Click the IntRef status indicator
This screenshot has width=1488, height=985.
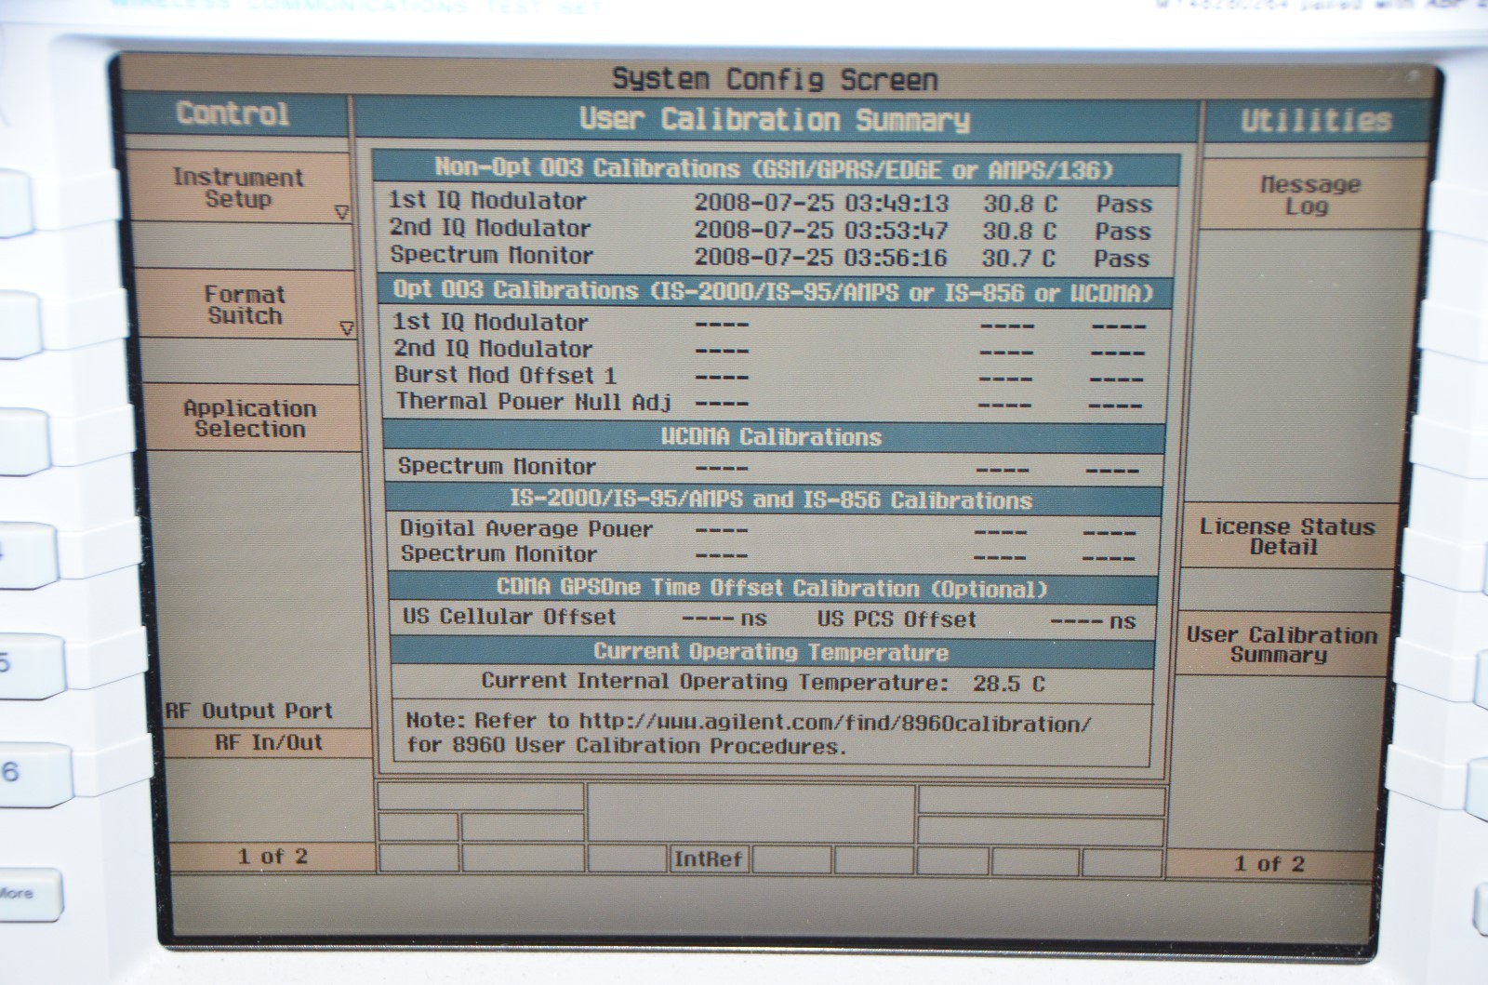pos(708,859)
